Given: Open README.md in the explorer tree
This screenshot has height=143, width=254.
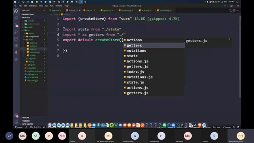Looking at the screenshot, I should click(33, 77).
